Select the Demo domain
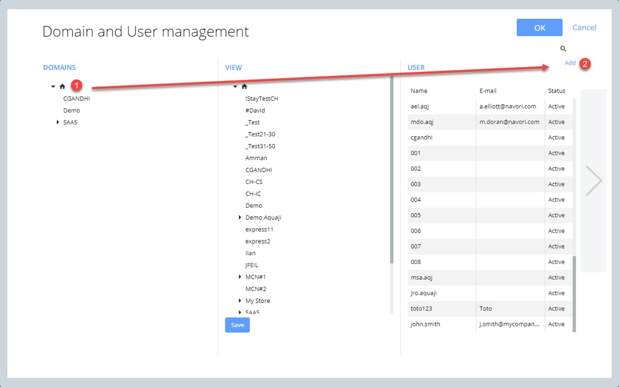619x387 pixels. (72, 110)
